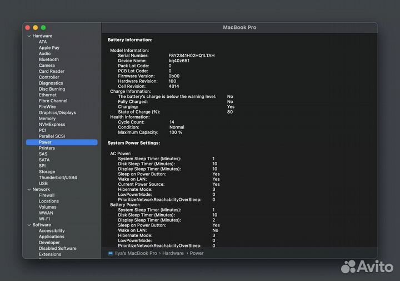Viewport: 400px width, 281px height.
Task: Select ATA in the sidebar
Action: [43, 42]
